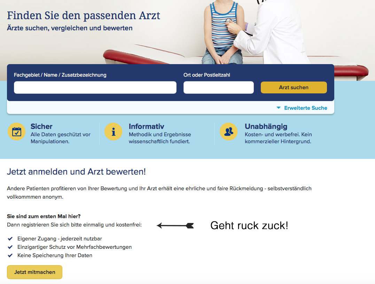Expand the Erweiterte Suche options

(305, 108)
